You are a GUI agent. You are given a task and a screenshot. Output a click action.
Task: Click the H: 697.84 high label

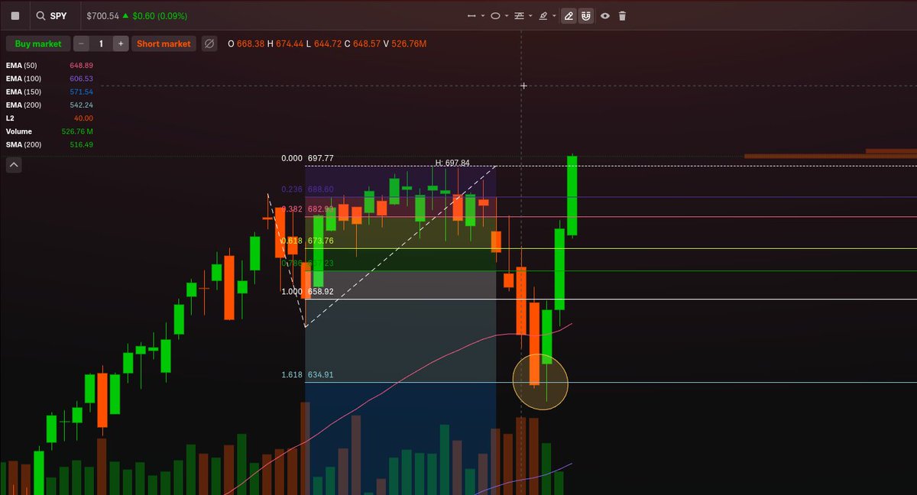pos(452,163)
